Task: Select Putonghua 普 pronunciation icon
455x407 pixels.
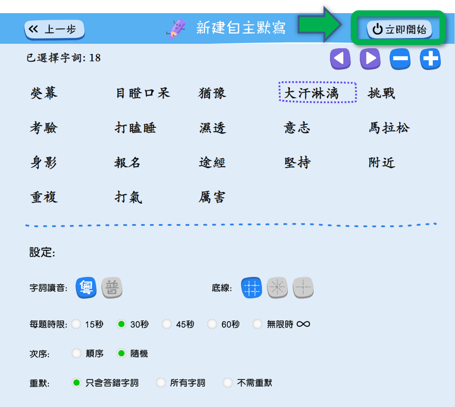Action: point(112,287)
